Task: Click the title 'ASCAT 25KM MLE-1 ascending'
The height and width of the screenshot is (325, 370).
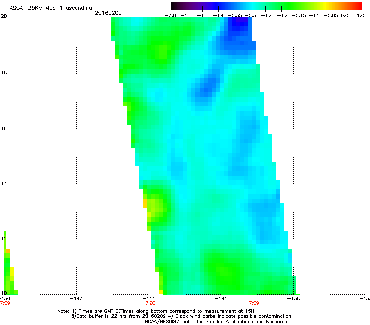Action: pos(51,8)
